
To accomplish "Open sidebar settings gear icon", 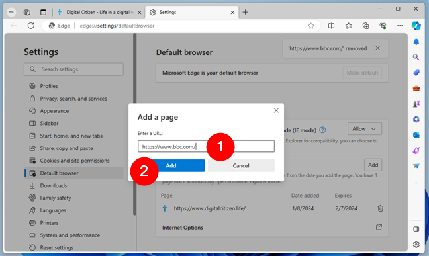I will click(416, 244).
